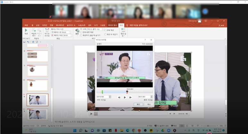
Task: Click the taskbar Search icon
Action: coord(81,130)
